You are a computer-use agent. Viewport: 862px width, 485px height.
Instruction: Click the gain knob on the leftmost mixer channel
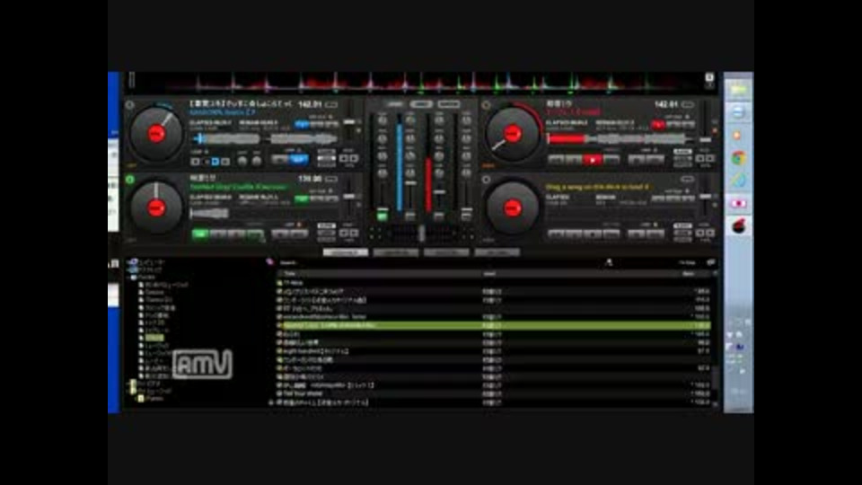(383, 121)
